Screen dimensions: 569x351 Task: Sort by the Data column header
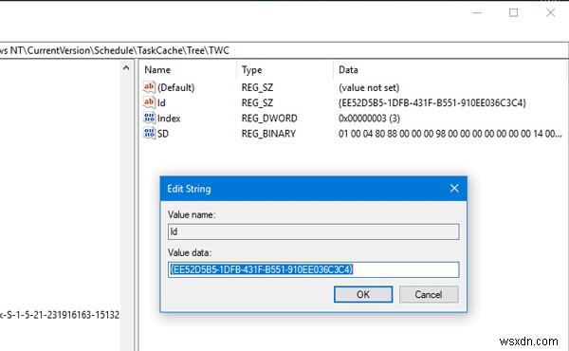[348, 69]
